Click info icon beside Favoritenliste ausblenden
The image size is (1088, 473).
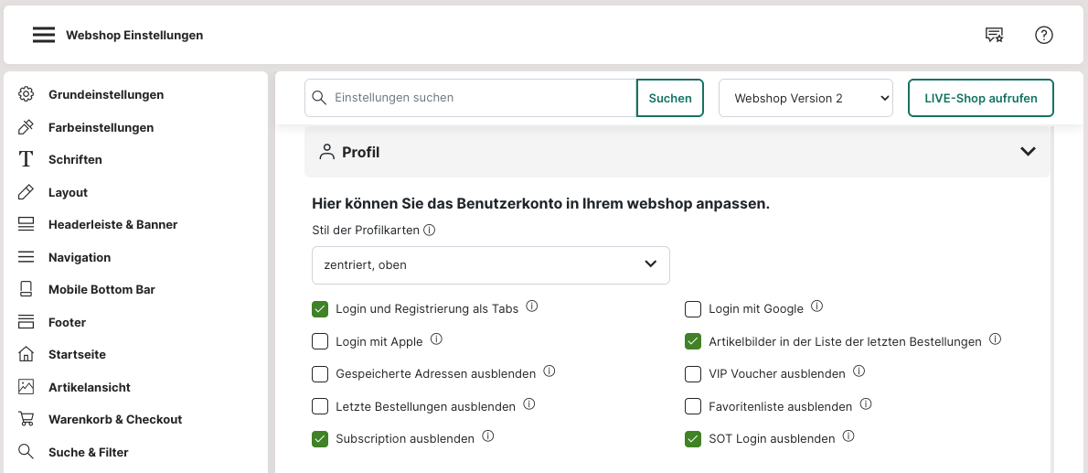point(866,404)
